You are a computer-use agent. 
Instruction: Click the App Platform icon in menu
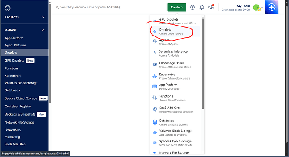[155, 86]
